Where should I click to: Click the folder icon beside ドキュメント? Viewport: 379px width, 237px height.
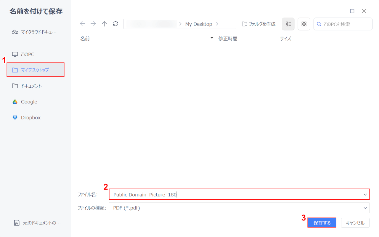click(15, 86)
